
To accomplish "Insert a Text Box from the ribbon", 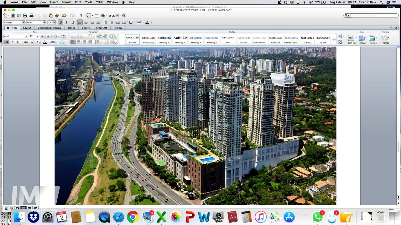I will (x=352, y=39).
